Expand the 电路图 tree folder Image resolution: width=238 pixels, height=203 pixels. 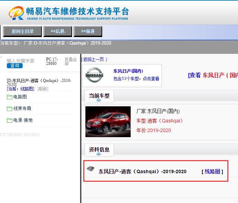coord(20,97)
